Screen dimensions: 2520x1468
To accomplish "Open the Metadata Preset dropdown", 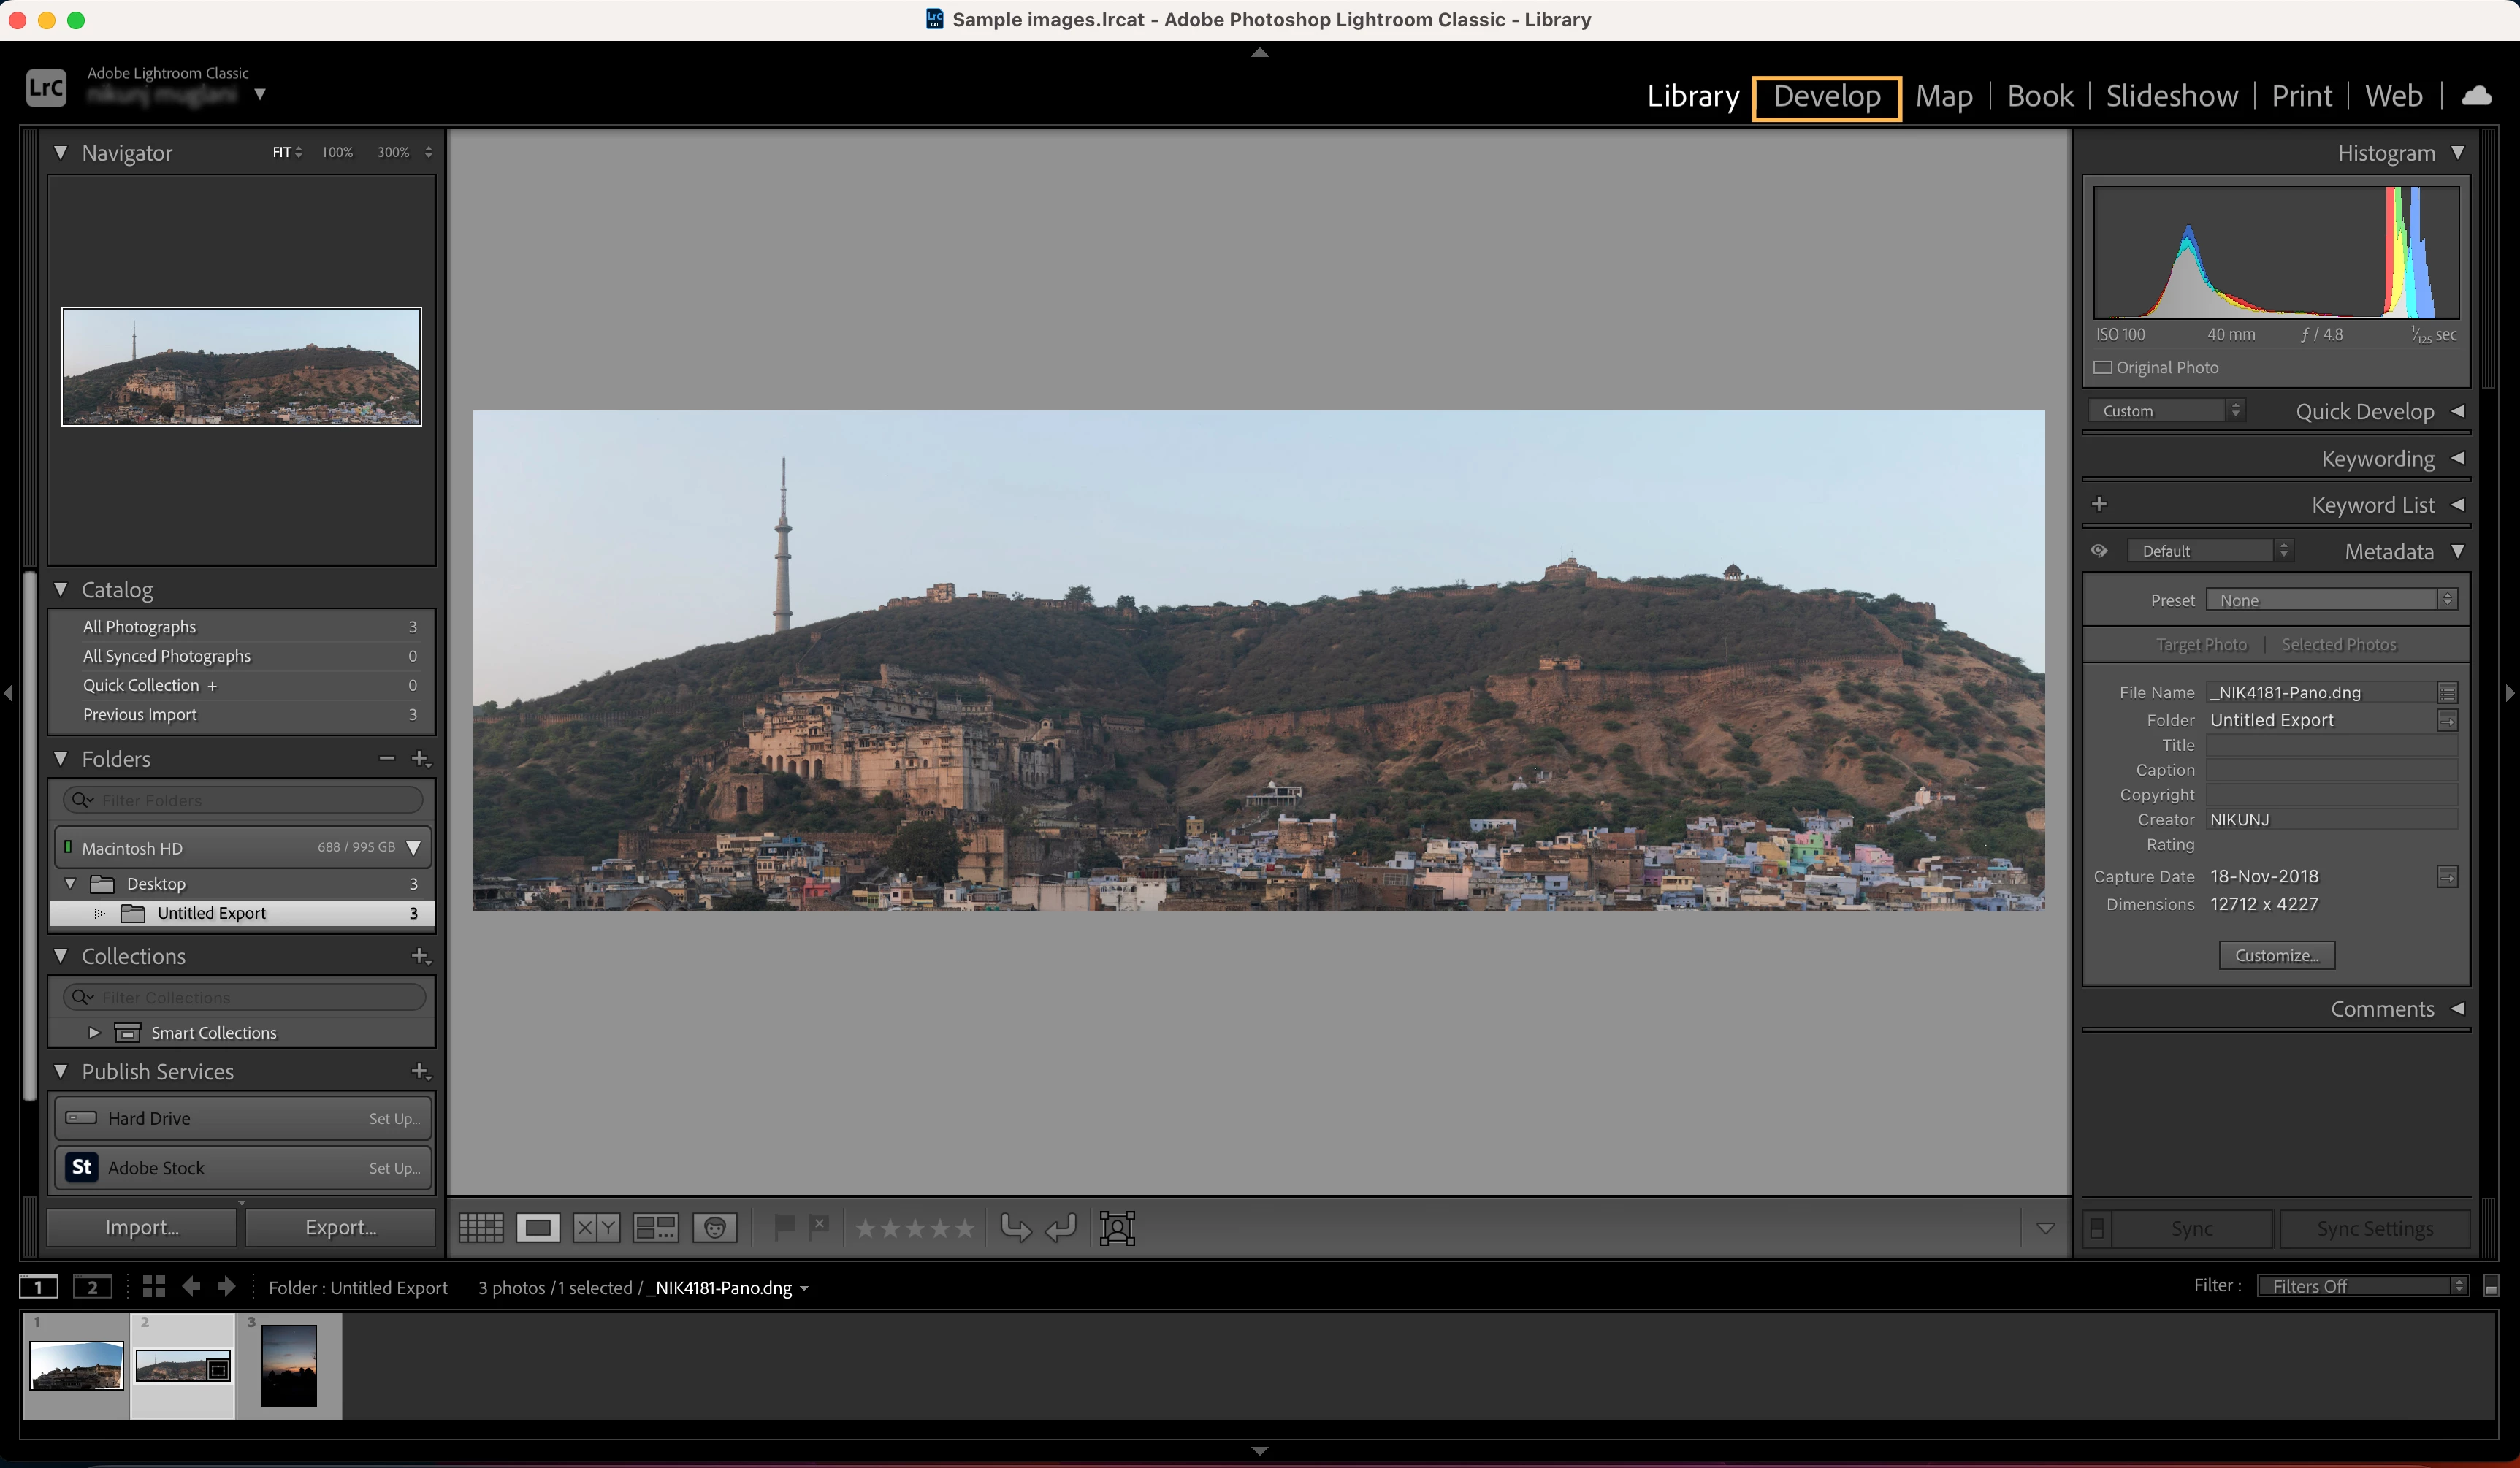I will [x=2331, y=600].
